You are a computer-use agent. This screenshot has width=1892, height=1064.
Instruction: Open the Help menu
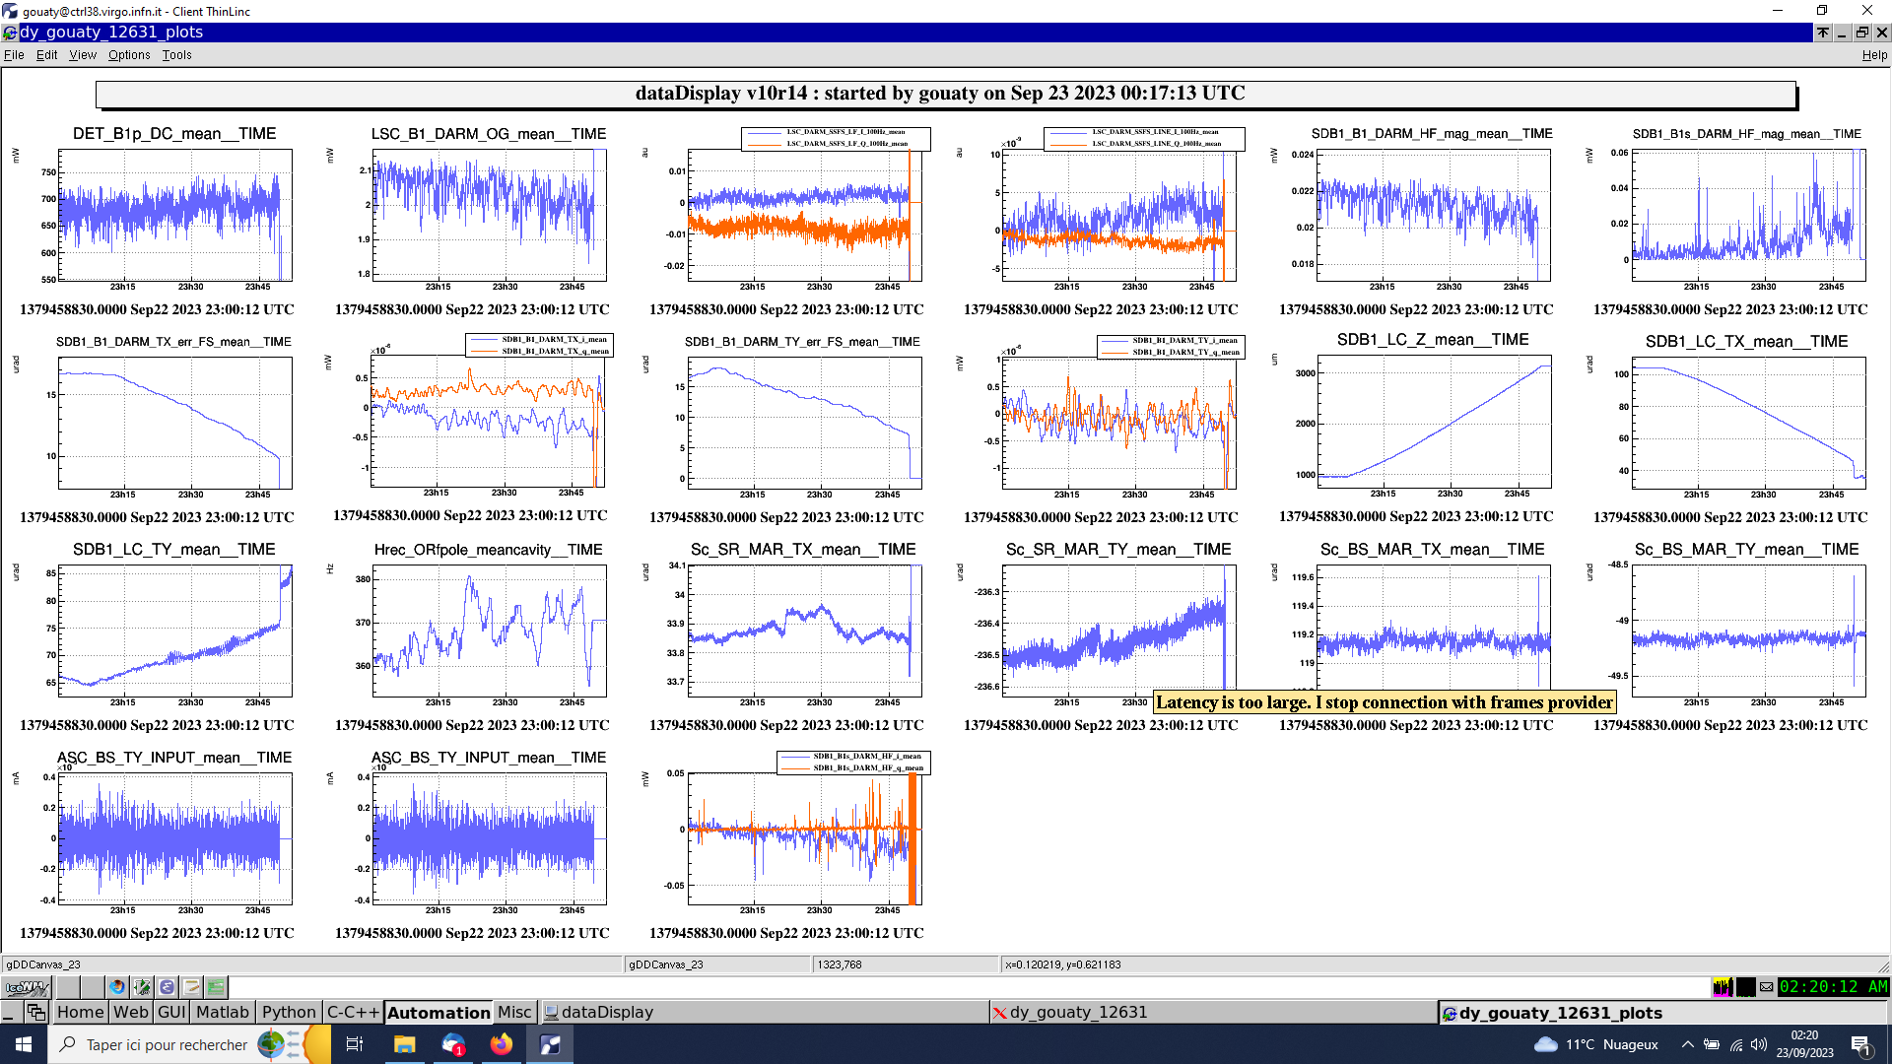coord(1873,55)
